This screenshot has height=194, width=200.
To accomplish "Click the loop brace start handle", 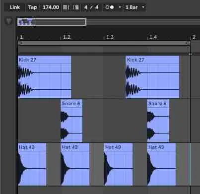I will tap(20, 43).
